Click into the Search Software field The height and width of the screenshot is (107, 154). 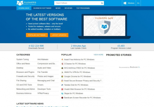click(x=78, y=3)
